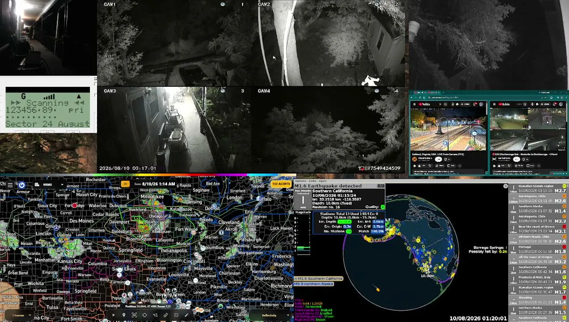Select Southern Alaska M1.4 entry

(x=538, y=209)
